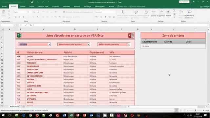Click Mise en forme conditionnelle button
The image size is (210, 118).
click(122, 14)
